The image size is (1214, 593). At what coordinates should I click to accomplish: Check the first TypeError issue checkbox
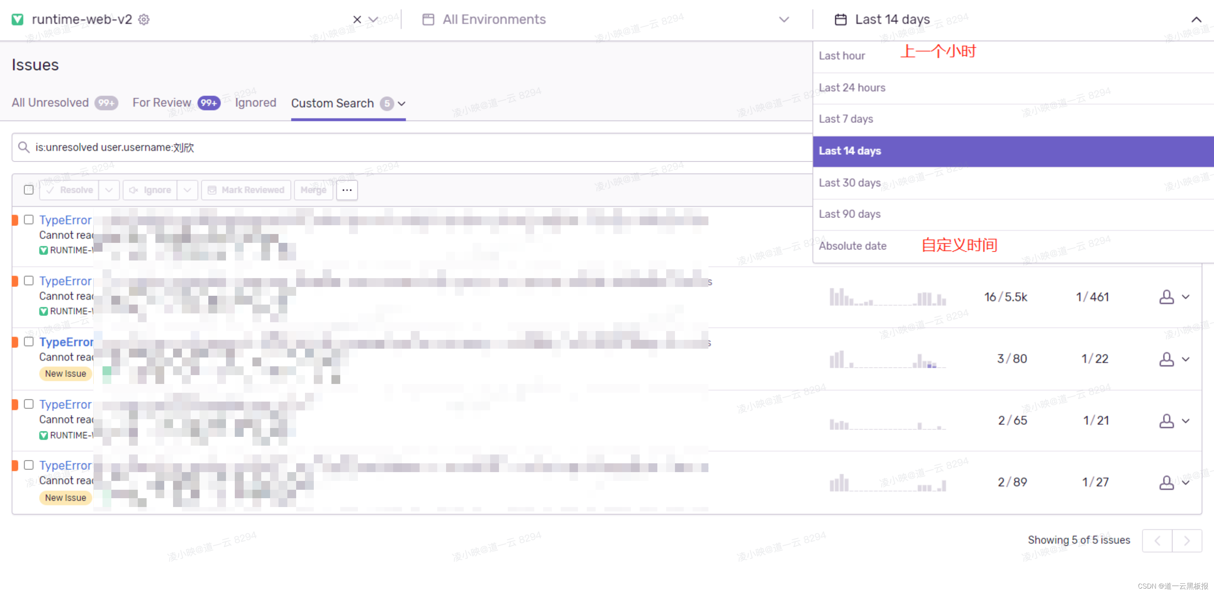(x=29, y=220)
